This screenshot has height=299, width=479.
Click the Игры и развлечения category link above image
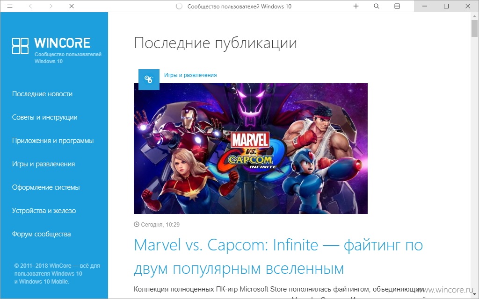point(190,75)
